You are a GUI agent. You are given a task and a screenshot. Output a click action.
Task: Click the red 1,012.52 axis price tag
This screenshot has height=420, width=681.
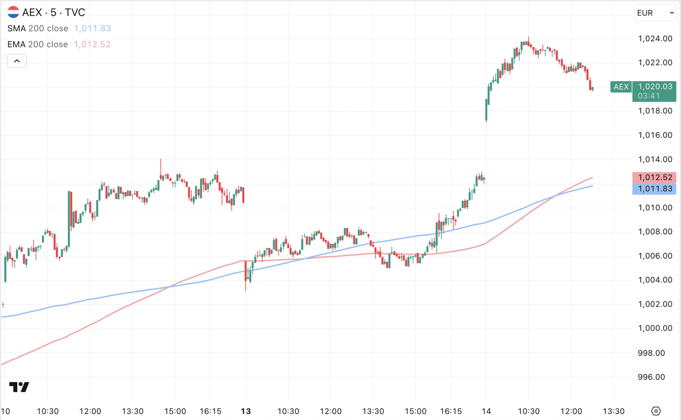(x=655, y=177)
